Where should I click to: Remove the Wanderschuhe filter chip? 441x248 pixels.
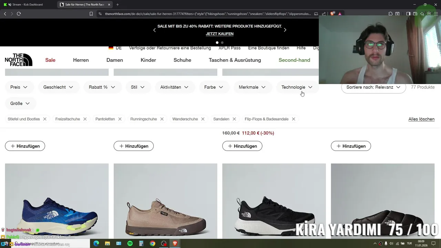203,119
